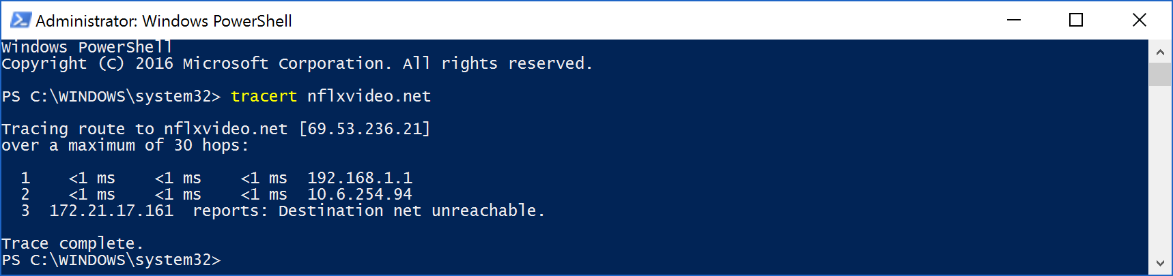Click the hop 2 address 10.6.254.94
The image size is (1173, 276).
pyautogui.click(x=360, y=194)
